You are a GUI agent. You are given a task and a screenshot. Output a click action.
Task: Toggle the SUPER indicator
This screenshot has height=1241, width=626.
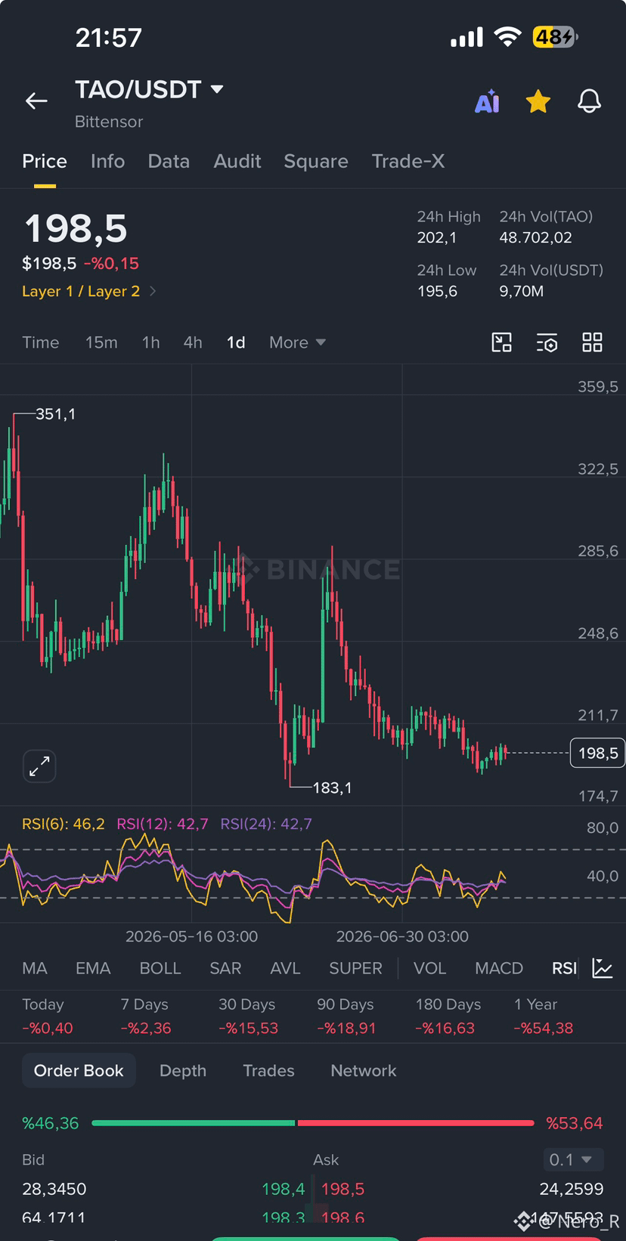(355, 968)
